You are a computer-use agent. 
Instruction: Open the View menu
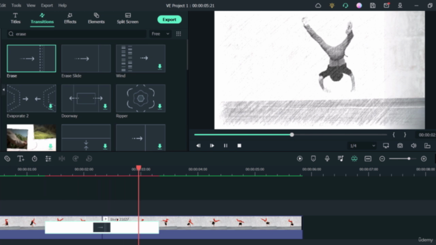tap(31, 5)
